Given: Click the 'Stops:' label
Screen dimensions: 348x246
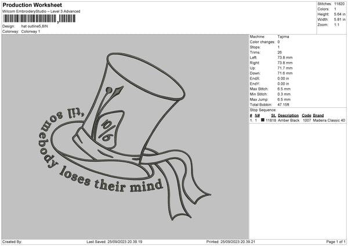Looking at the screenshot, I should point(255,47).
